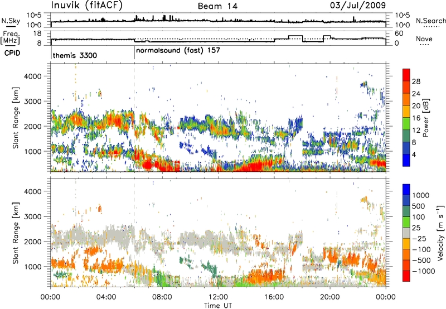Click the '12' label on the power colorbar

[416, 131]
